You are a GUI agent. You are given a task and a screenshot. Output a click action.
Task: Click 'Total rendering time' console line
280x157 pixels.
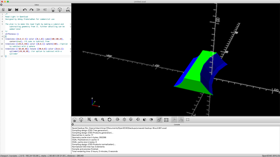click(x=94, y=151)
